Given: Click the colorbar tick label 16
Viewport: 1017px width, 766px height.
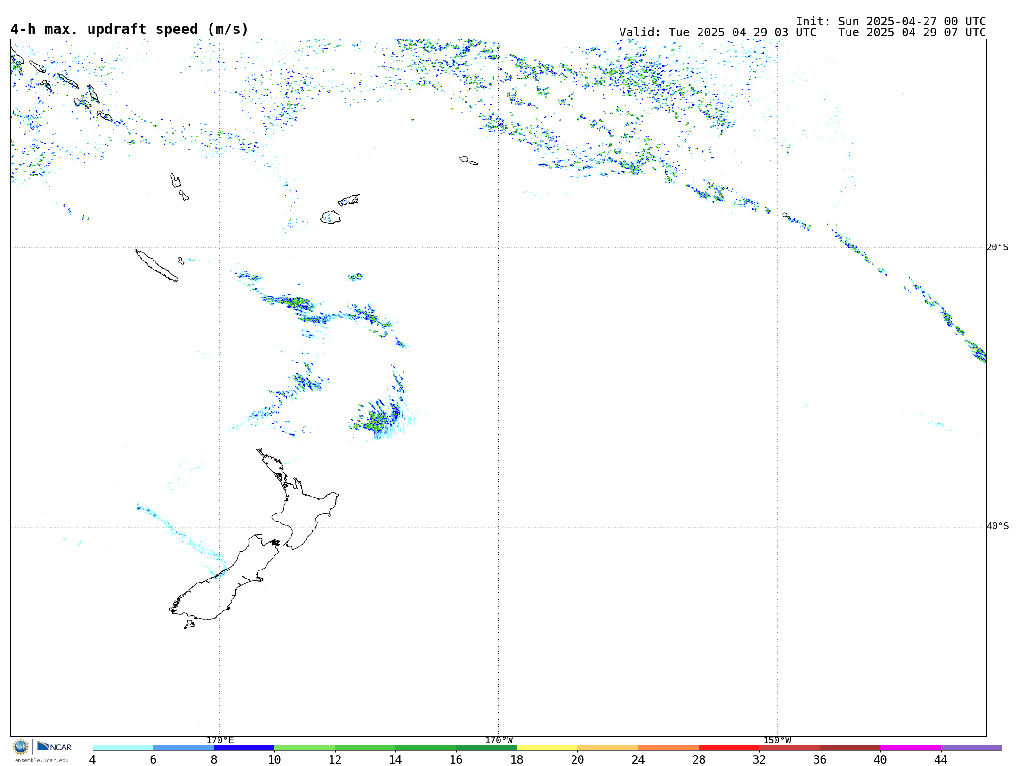Looking at the screenshot, I should tap(456, 760).
